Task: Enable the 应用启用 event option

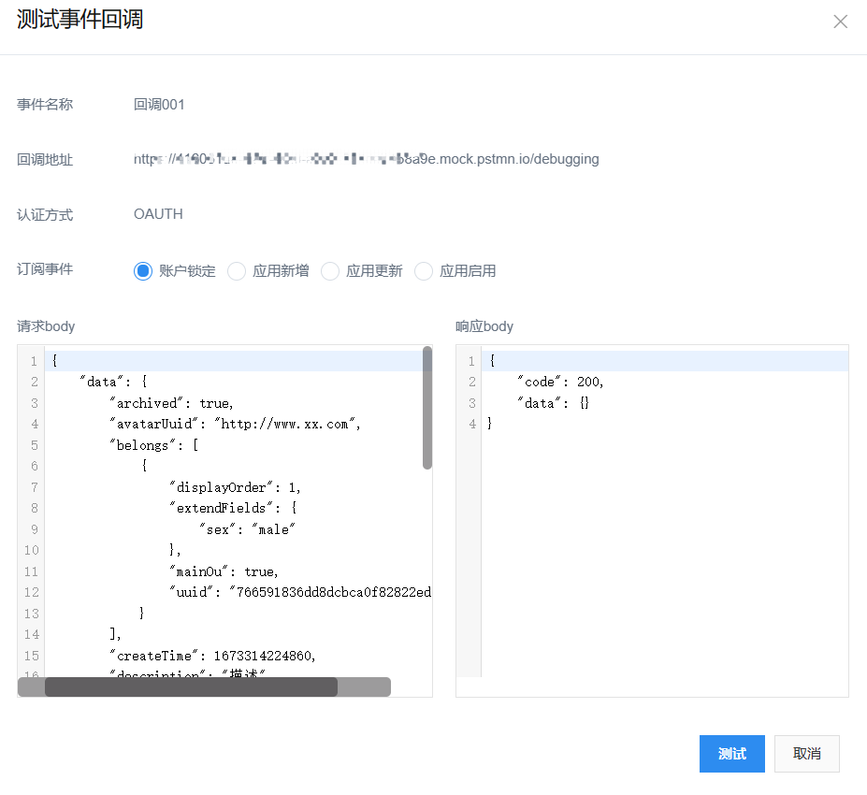Action: [424, 271]
